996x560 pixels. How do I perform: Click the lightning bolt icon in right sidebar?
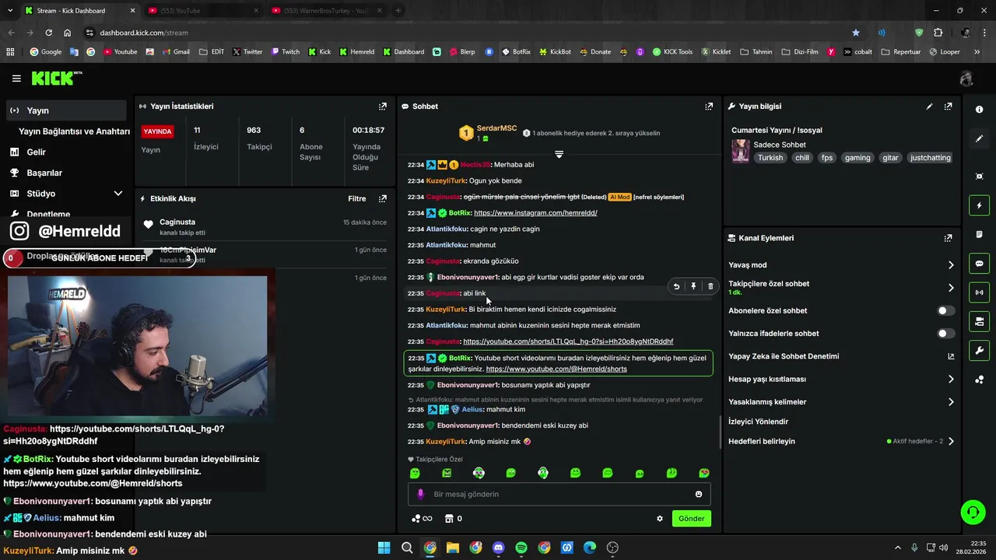(x=979, y=205)
